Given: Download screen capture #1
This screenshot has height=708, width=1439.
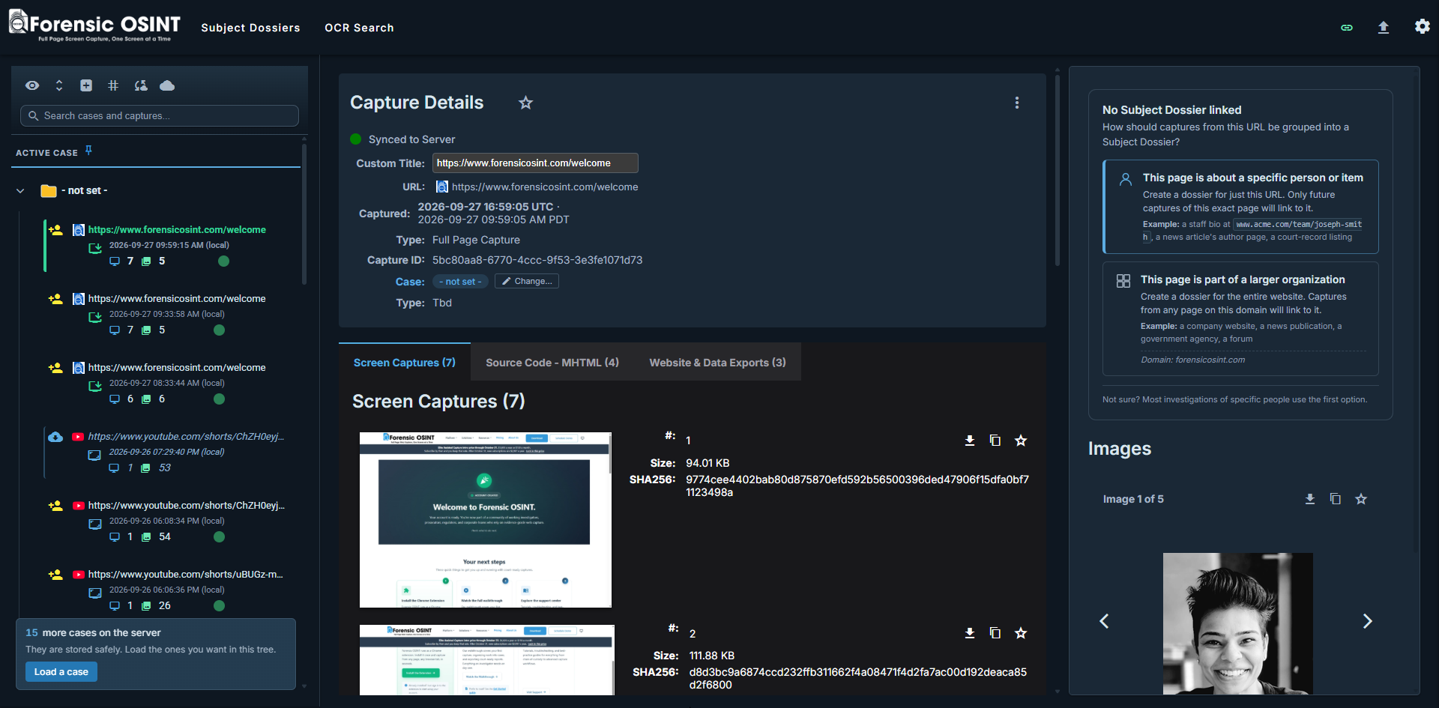Looking at the screenshot, I should click(x=970, y=441).
